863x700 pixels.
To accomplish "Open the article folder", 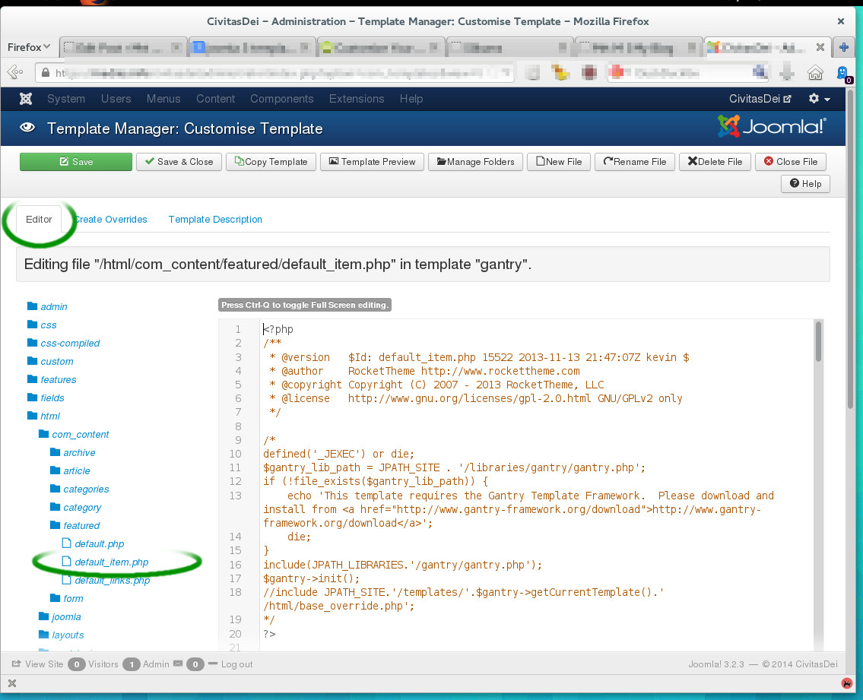I will [x=70, y=470].
